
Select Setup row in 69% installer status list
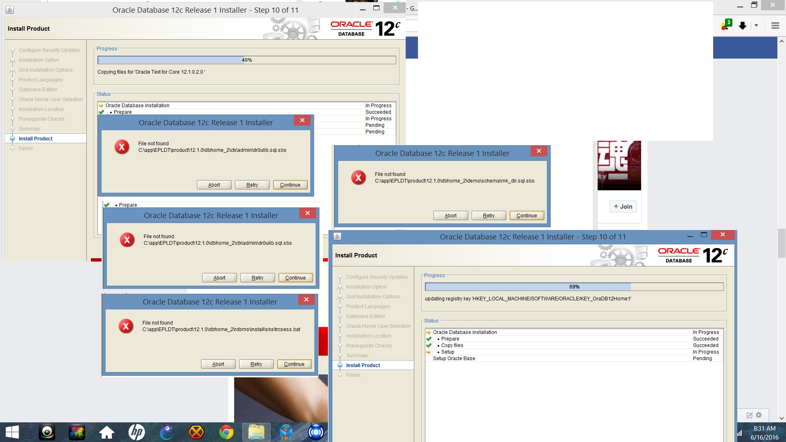point(447,352)
